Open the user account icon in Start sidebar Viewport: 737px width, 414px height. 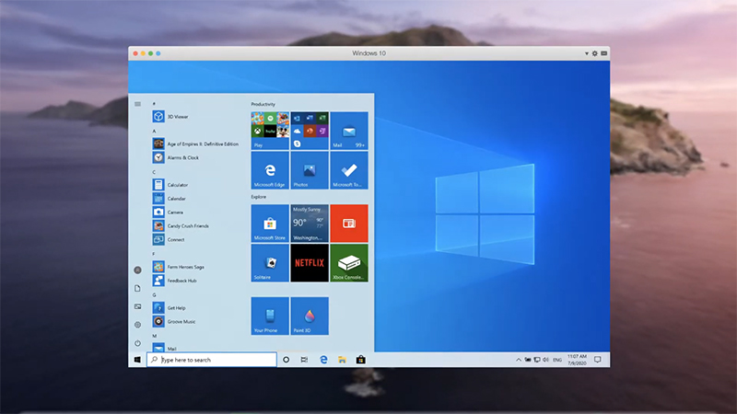click(137, 270)
